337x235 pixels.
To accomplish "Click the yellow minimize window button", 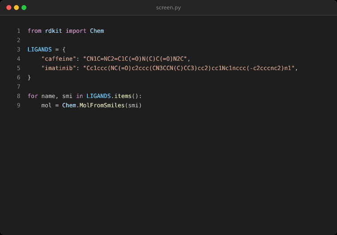I will pos(16,8).
